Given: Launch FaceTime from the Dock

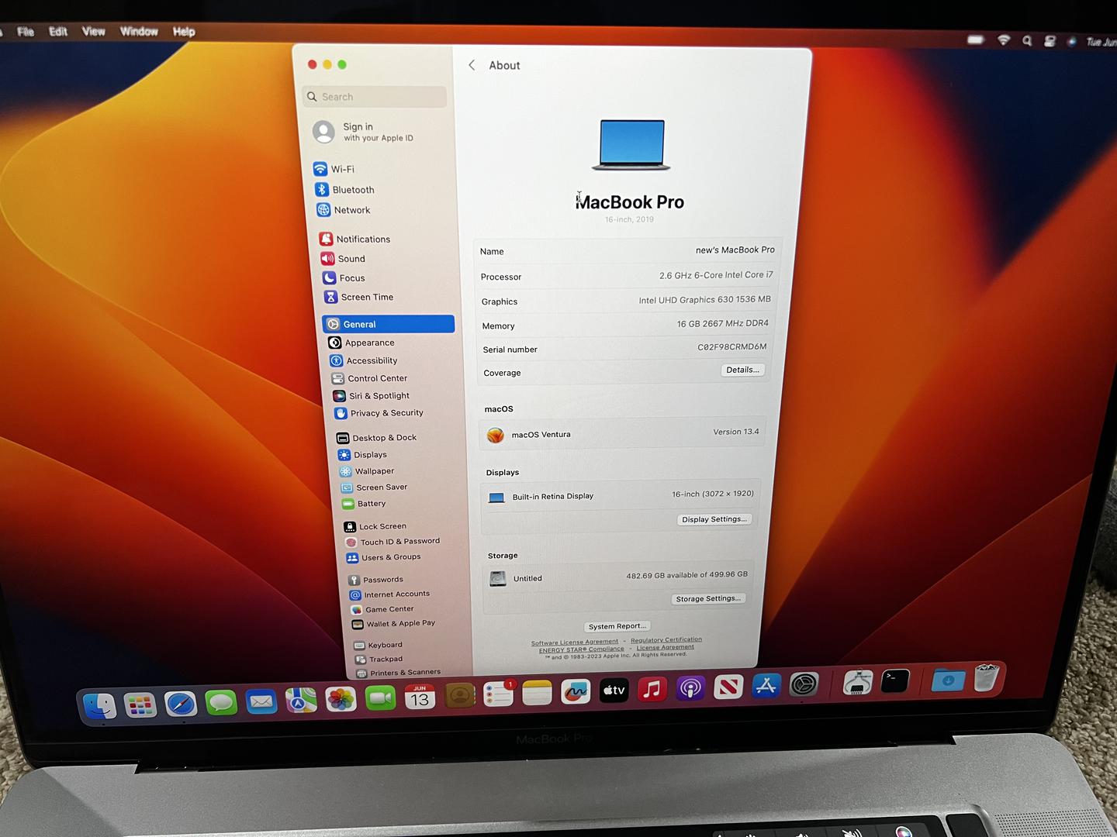Looking at the screenshot, I should (380, 699).
